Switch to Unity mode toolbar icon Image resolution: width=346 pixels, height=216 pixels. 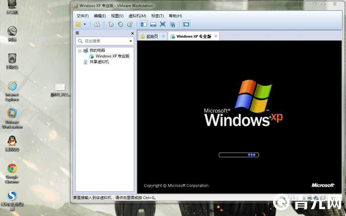pyautogui.click(x=172, y=24)
